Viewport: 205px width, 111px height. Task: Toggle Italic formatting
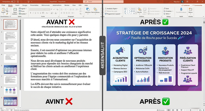pyautogui.click(x=33, y=13)
